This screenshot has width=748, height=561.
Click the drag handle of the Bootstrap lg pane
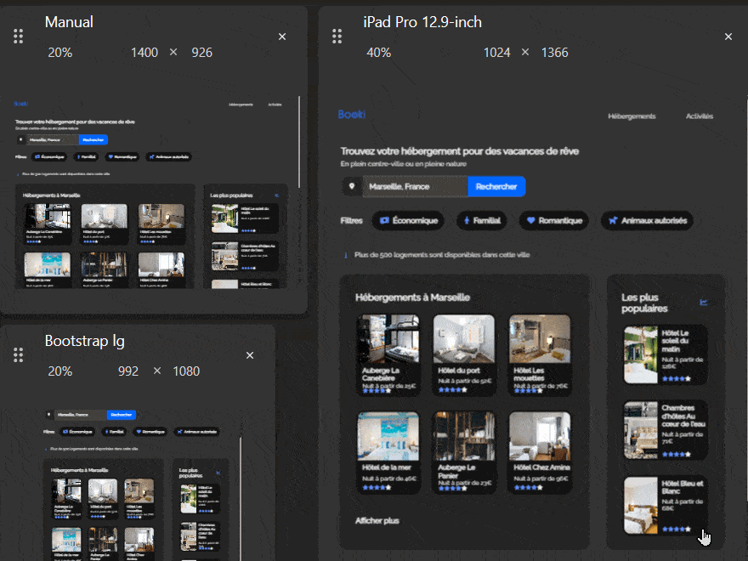coord(18,355)
